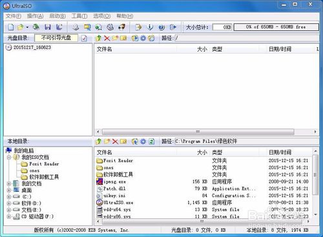Expand the 桌面 tree node
This screenshot has height=237, width=323.
(9, 191)
